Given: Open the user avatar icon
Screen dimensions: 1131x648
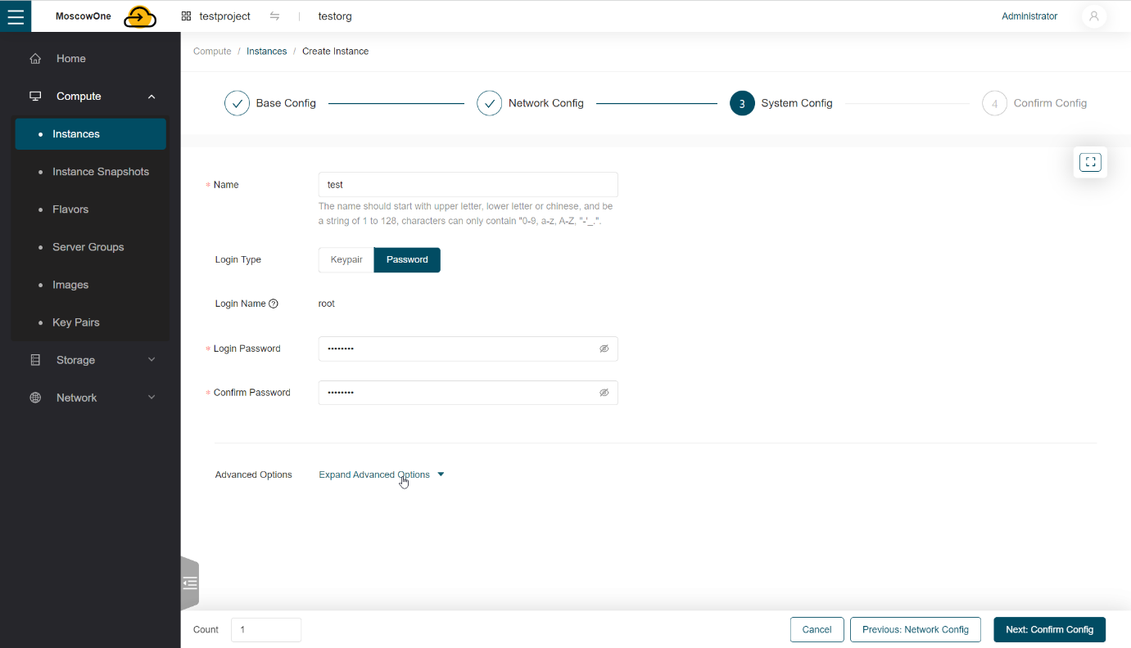Looking at the screenshot, I should [x=1093, y=16].
